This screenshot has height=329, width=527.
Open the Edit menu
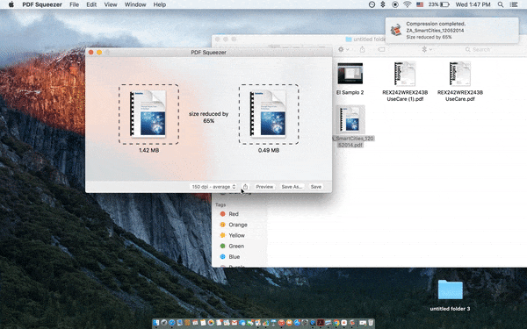(91, 4)
